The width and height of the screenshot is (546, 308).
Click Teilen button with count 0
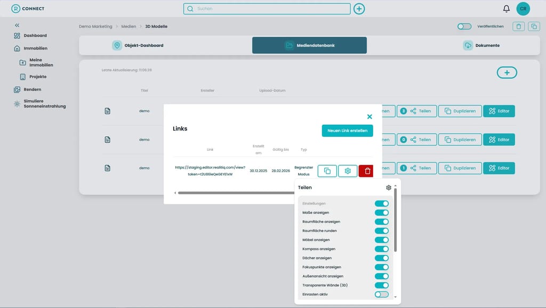click(x=416, y=140)
